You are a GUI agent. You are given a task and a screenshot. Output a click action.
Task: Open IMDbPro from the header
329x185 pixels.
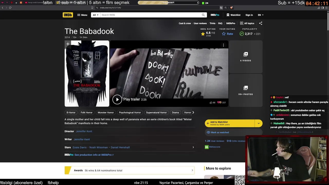(x=215, y=15)
